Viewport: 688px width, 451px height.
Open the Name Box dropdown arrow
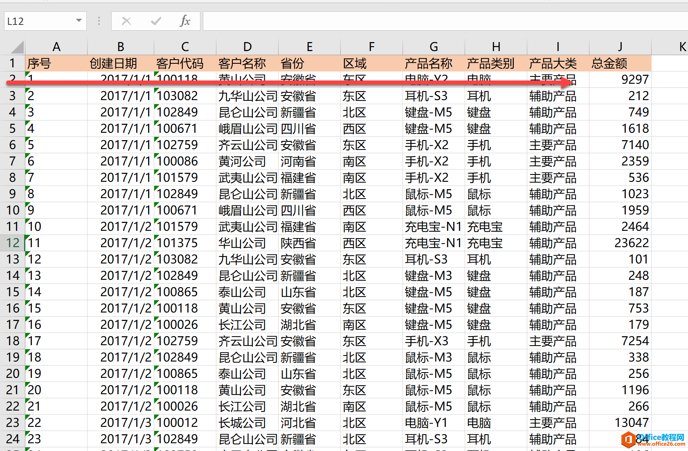79,21
